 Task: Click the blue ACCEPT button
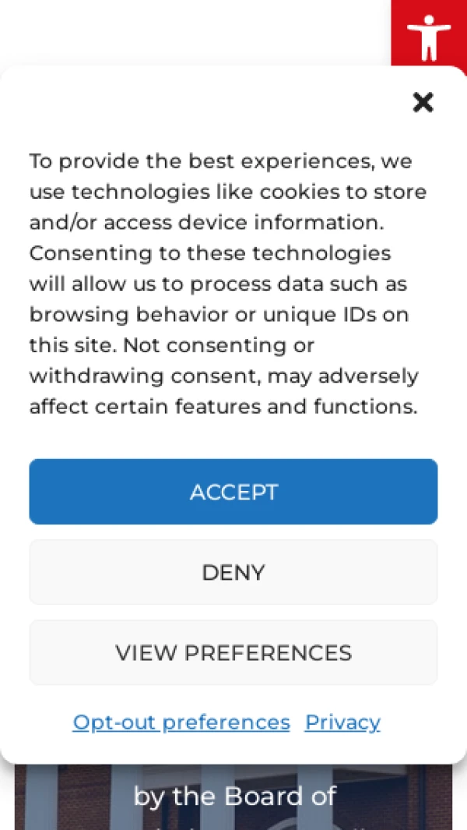tap(233, 492)
